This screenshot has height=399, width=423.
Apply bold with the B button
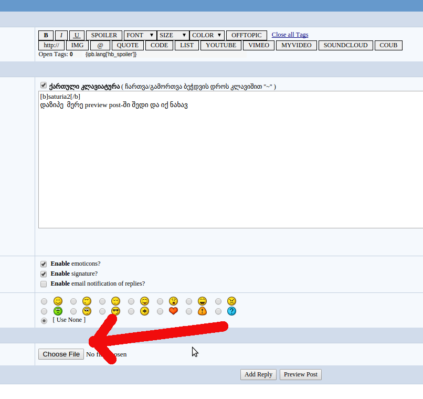point(46,35)
